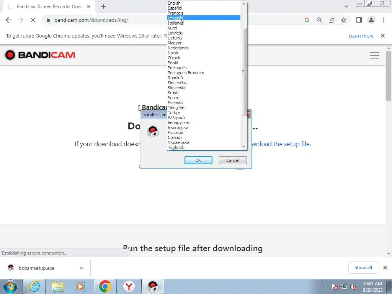
Task: Confirm the installer language with OK
Action: pos(198,160)
